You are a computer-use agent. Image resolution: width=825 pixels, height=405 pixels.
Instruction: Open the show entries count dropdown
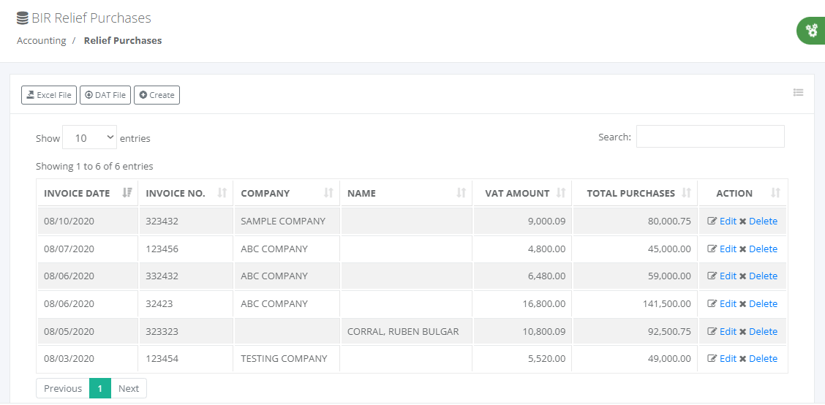click(90, 137)
